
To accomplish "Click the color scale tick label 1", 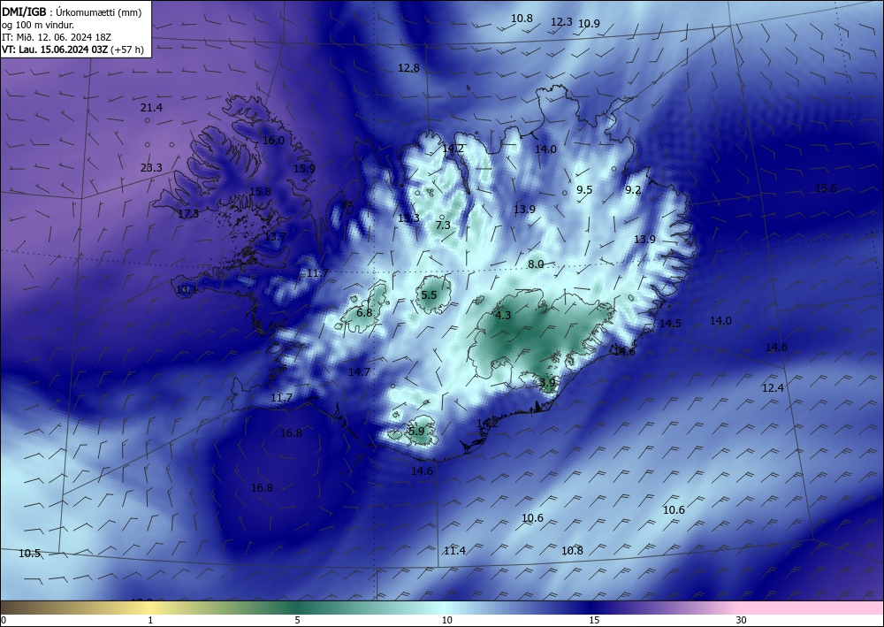I will 150,620.
